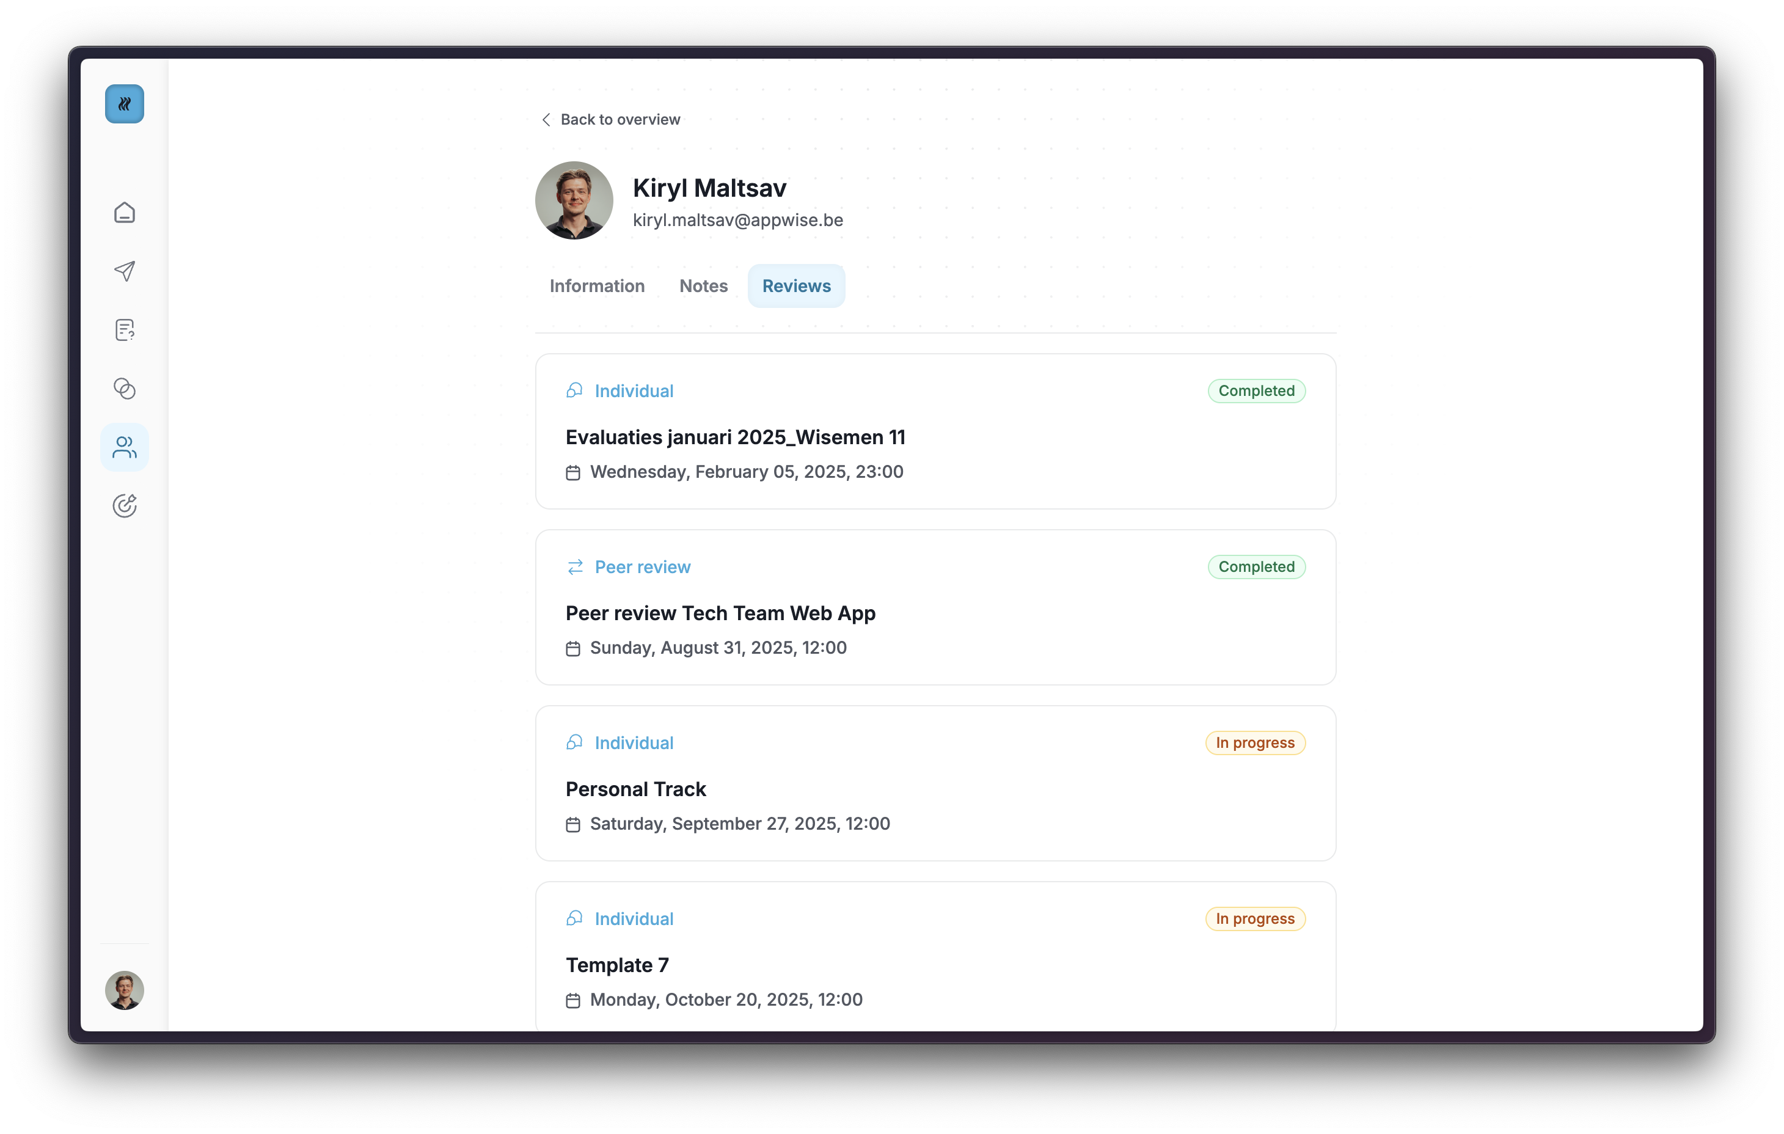Click In progress badge on Personal Track
The width and height of the screenshot is (1784, 1134).
1254,743
